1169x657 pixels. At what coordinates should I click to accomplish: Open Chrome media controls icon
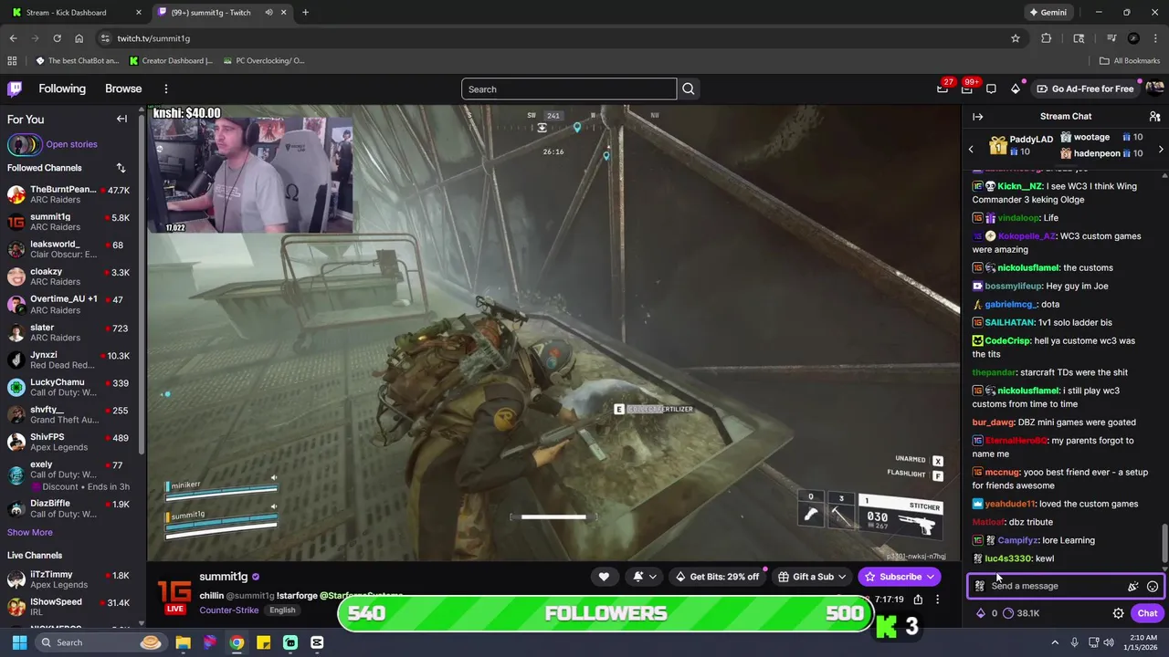[x=1111, y=38]
